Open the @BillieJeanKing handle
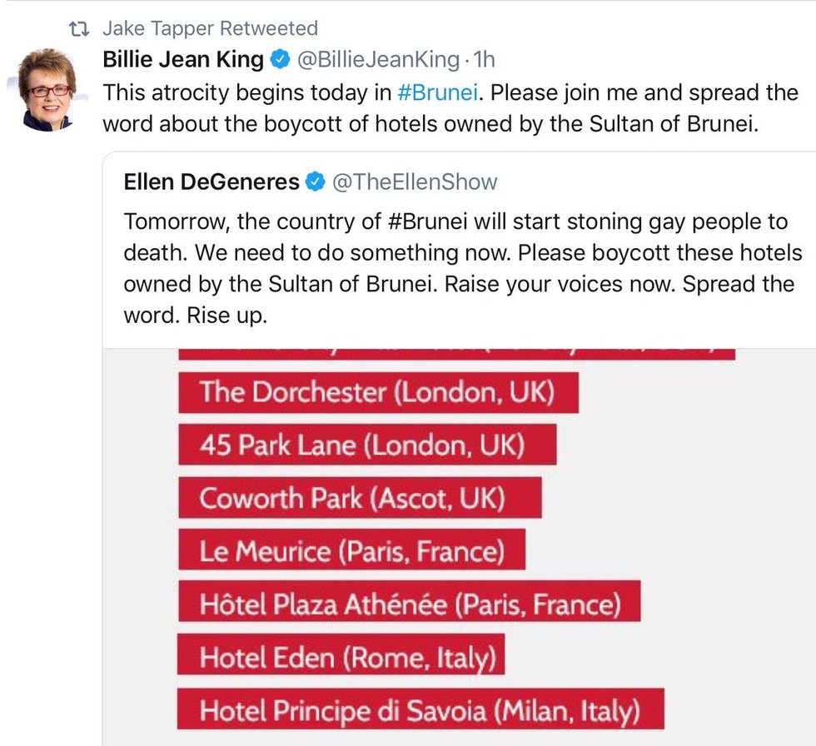Viewport: 816px width, 746px height. pos(378,59)
